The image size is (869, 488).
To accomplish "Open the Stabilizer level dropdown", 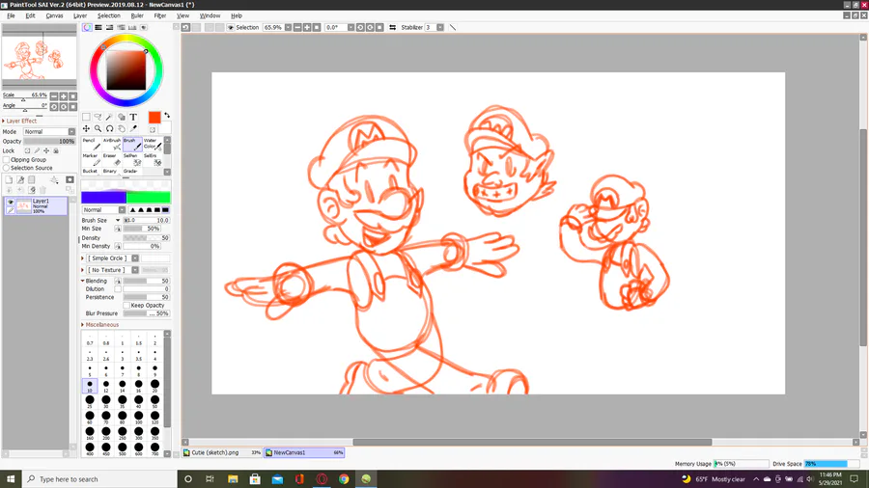I will pos(440,27).
